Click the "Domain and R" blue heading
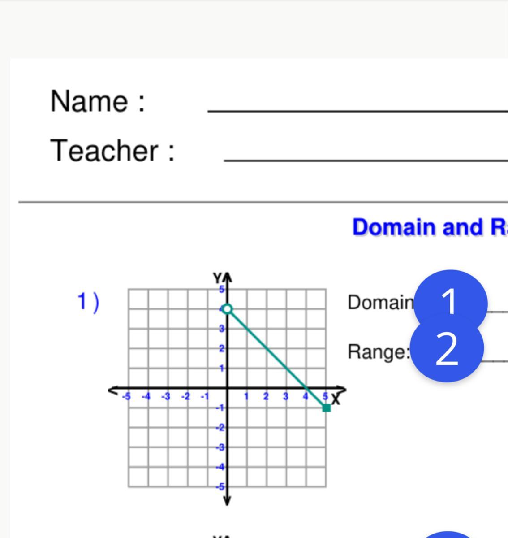 (x=430, y=227)
